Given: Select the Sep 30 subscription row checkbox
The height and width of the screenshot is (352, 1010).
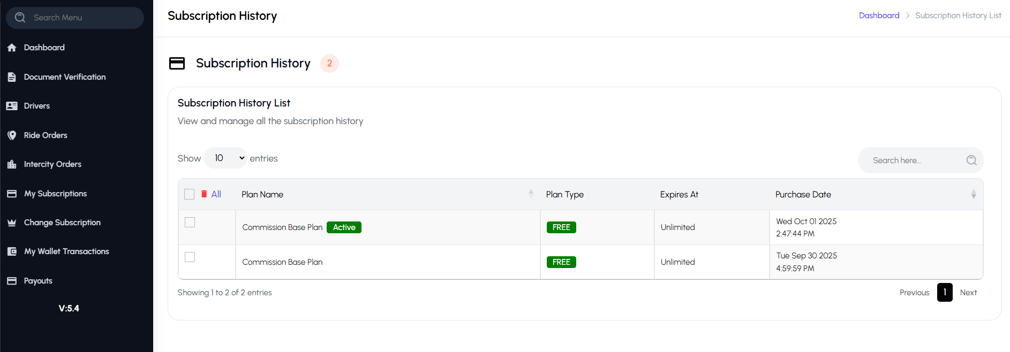Looking at the screenshot, I should tap(190, 257).
